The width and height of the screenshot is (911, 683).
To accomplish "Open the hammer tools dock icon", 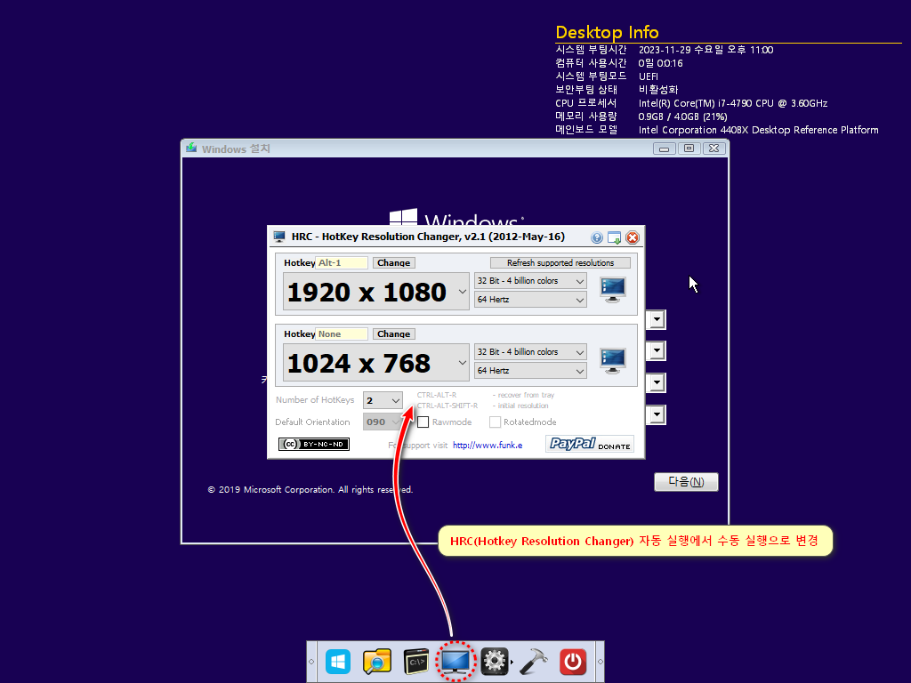I will (x=534, y=662).
